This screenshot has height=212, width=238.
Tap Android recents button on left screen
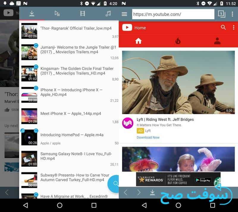pos(94,205)
